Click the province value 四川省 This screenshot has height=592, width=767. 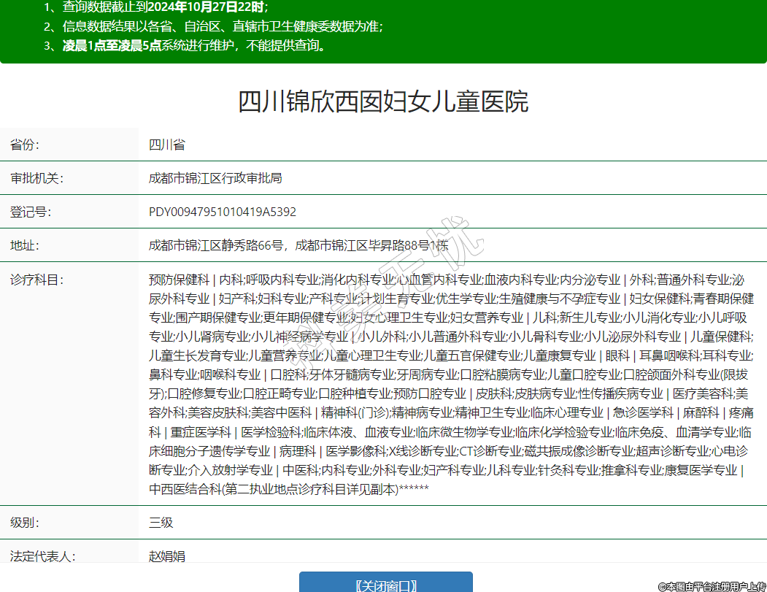click(166, 145)
